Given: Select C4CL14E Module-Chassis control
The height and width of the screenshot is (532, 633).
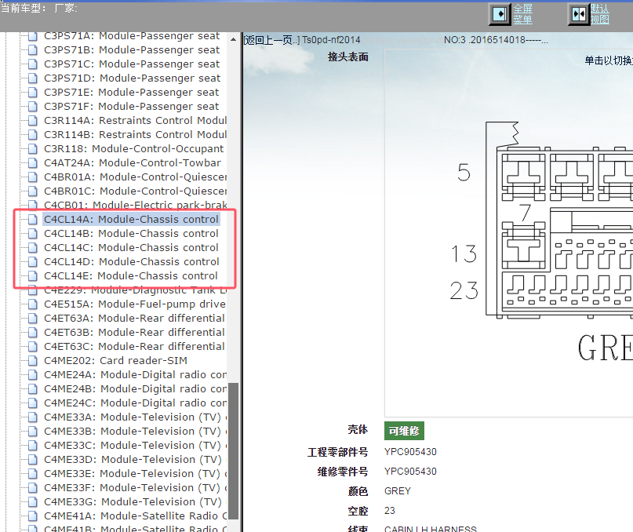Looking at the screenshot, I should point(131,276).
